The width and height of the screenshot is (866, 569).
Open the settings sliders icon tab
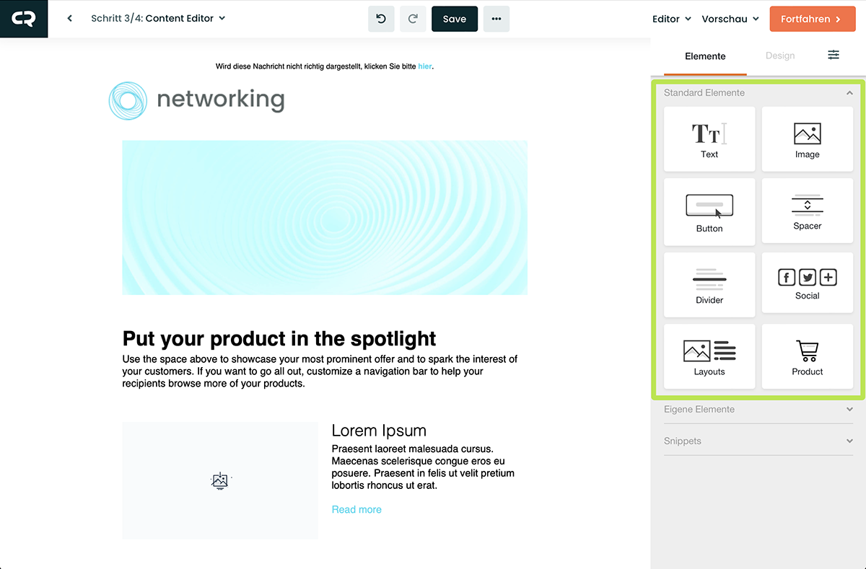tap(834, 56)
